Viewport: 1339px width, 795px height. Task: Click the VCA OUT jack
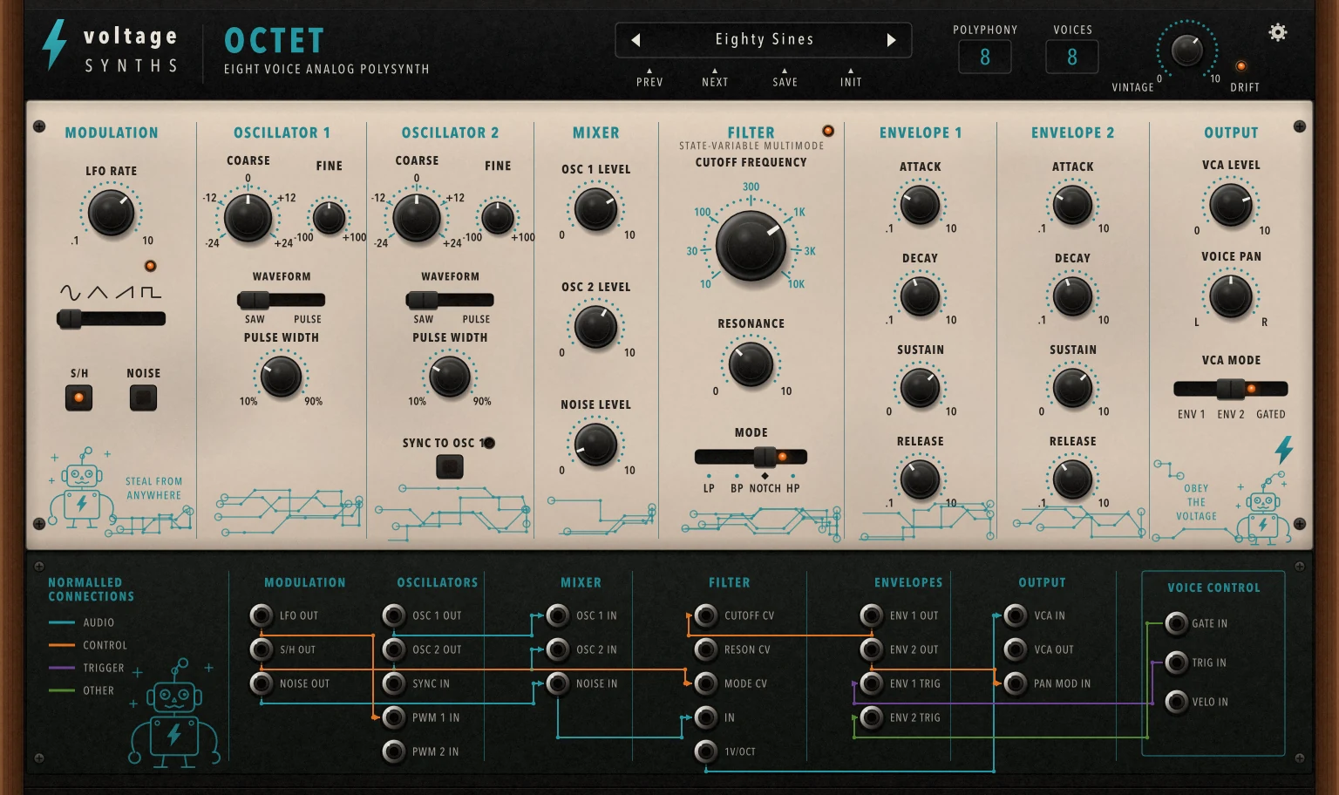1015,649
